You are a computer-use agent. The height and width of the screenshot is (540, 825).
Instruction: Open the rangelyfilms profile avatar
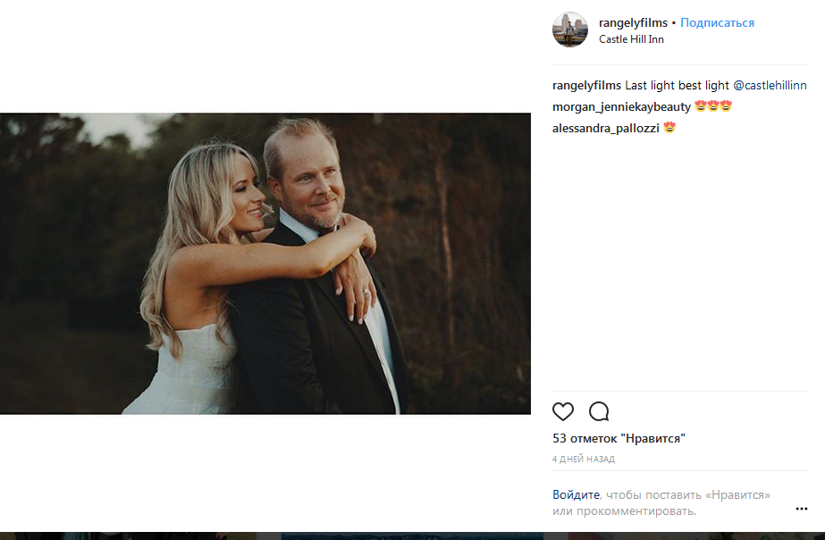pos(570,30)
